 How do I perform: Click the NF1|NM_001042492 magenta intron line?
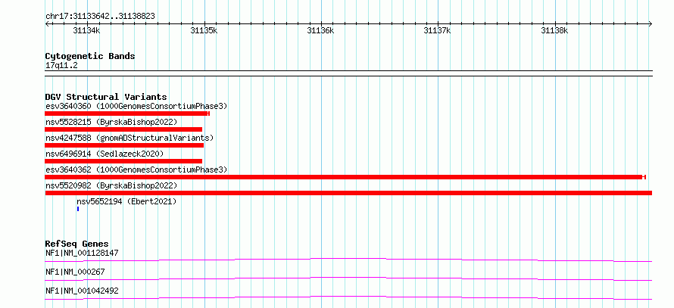pos(348,297)
